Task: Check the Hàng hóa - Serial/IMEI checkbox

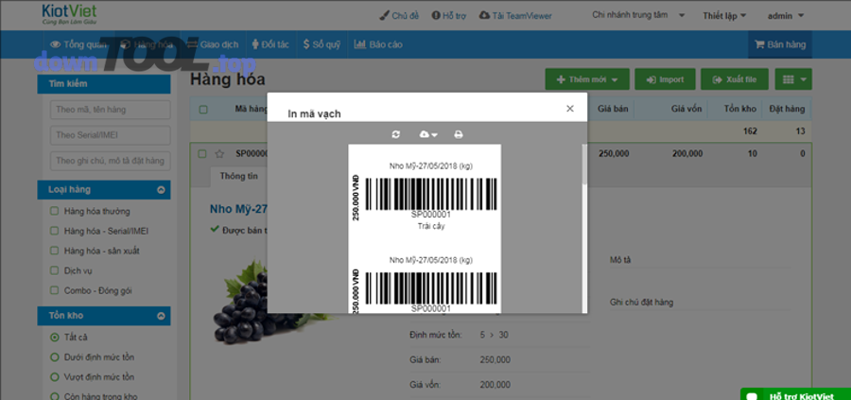Action: 54,232
